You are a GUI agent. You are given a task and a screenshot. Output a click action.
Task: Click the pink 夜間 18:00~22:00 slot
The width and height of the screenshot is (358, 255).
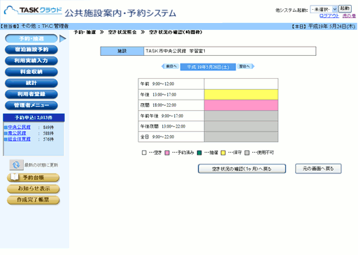click(241, 105)
